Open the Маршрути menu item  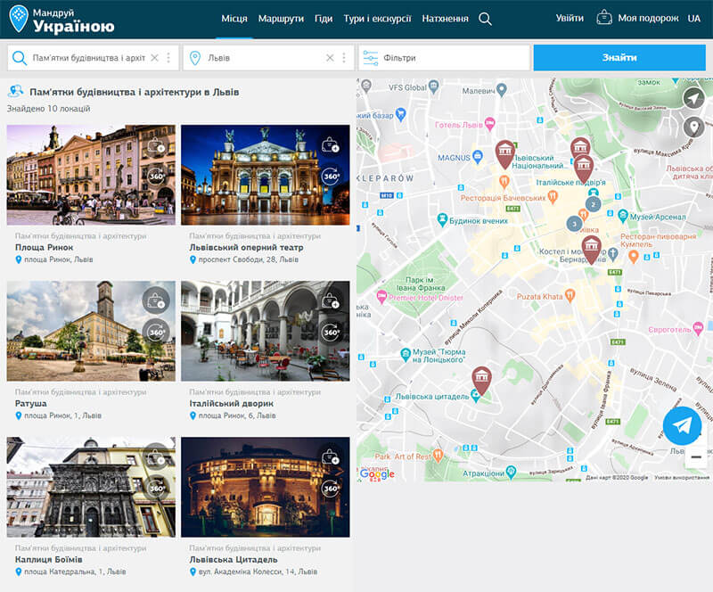point(281,19)
